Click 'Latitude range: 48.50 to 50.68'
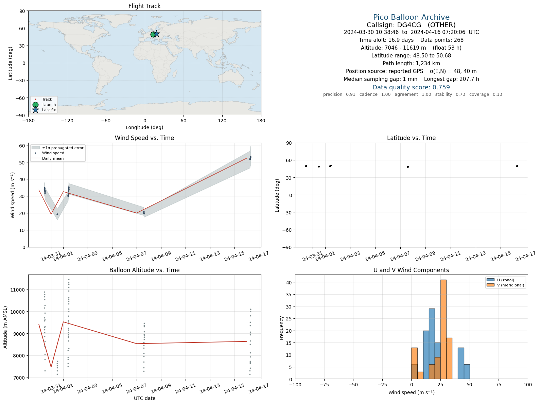Image resolution: width=540 pixels, height=404 pixels. pos(411,56)
